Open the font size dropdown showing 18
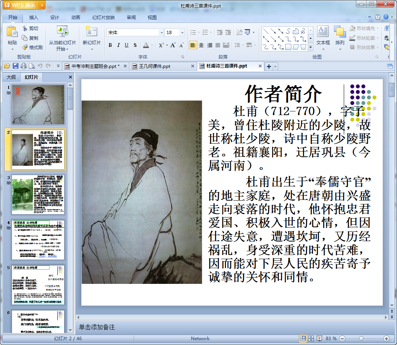 click(181, 33)
